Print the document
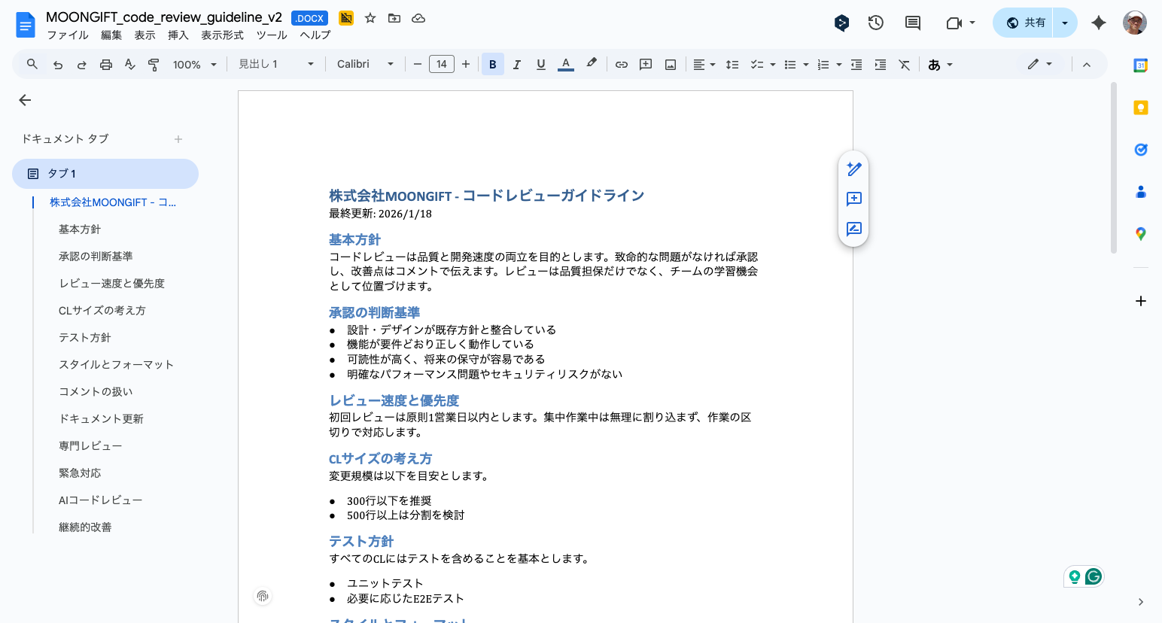1162x623 pixels. [x=106, y=65]
